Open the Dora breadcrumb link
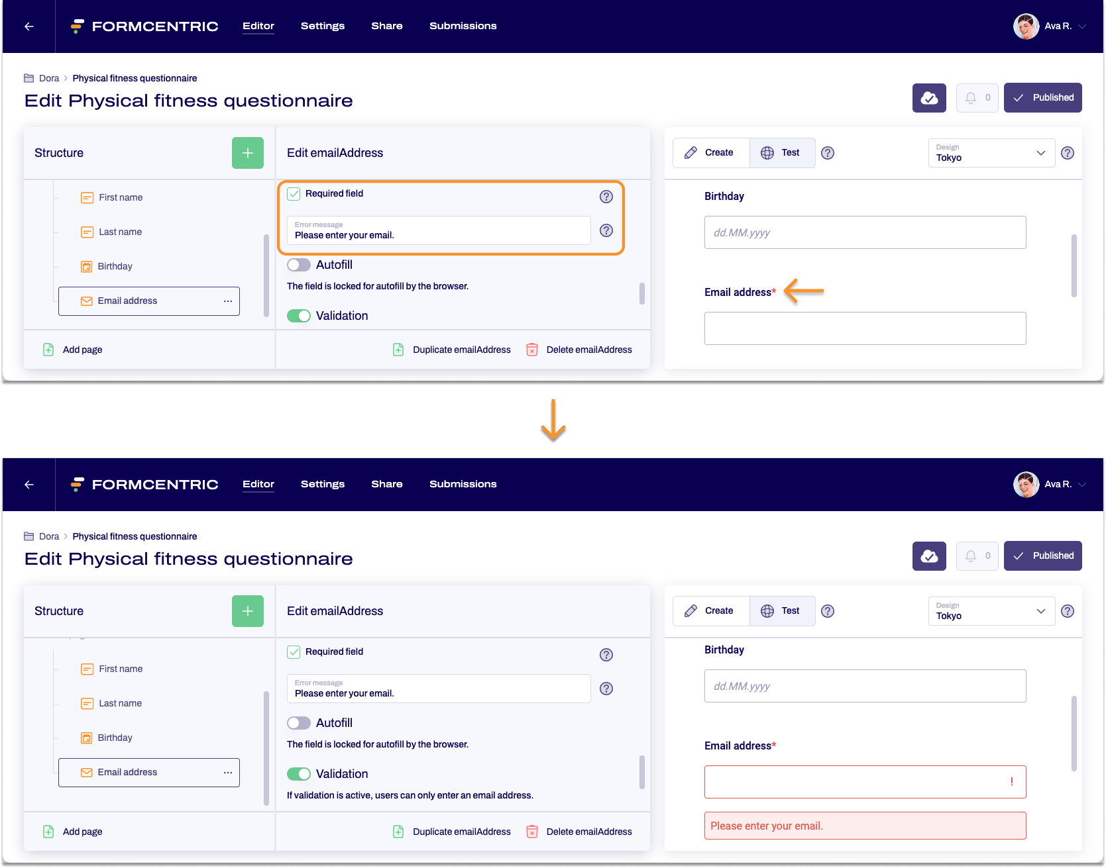Screen dimensions: 1106x868 click(x=49, y=78)
